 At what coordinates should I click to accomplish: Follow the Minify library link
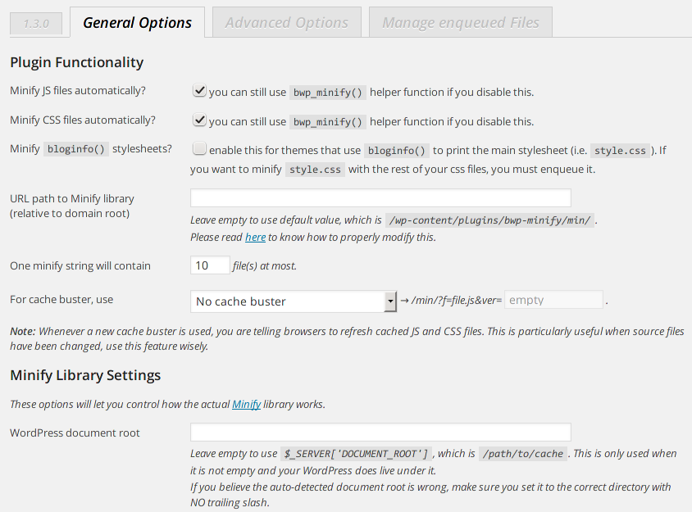point(246,405)
